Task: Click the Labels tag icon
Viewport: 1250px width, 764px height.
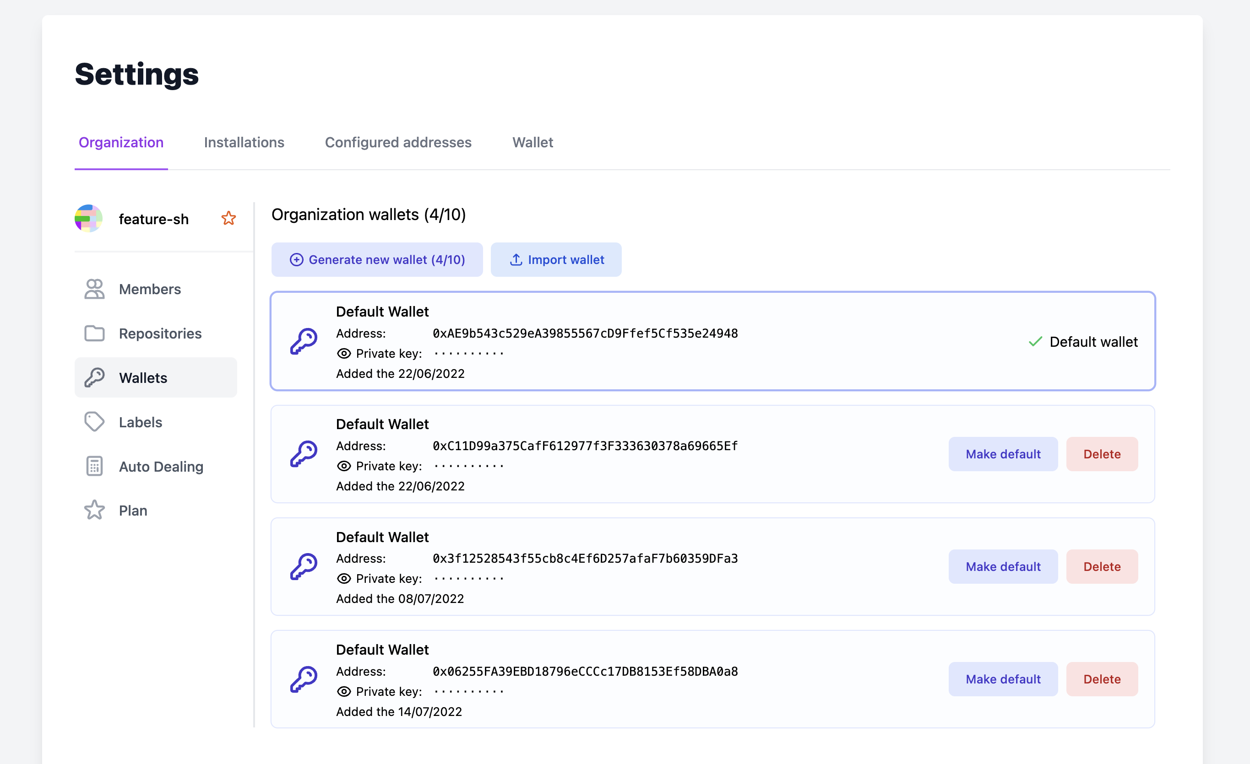Action: (94, 422)
